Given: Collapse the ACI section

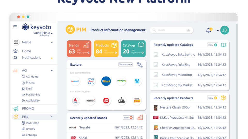Looking at the screenshot, I should click(52, 71).
